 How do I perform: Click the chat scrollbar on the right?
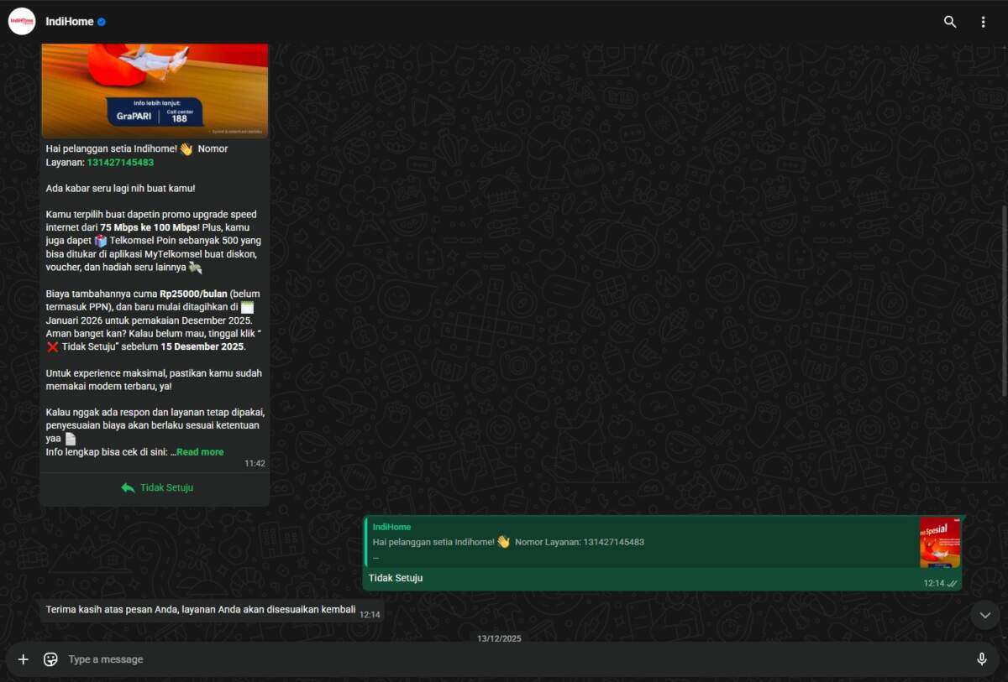point(1003,299)
